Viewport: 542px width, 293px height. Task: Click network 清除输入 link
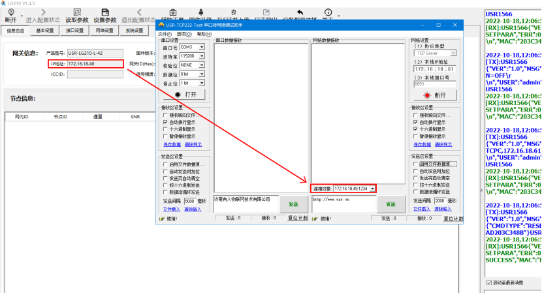click(443, 209)
